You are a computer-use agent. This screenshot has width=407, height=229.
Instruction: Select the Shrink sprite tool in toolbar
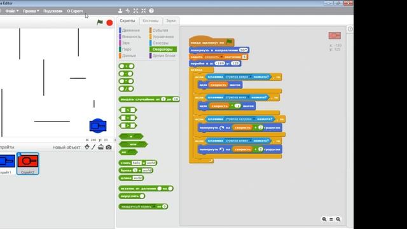click(x=144, y=11)
